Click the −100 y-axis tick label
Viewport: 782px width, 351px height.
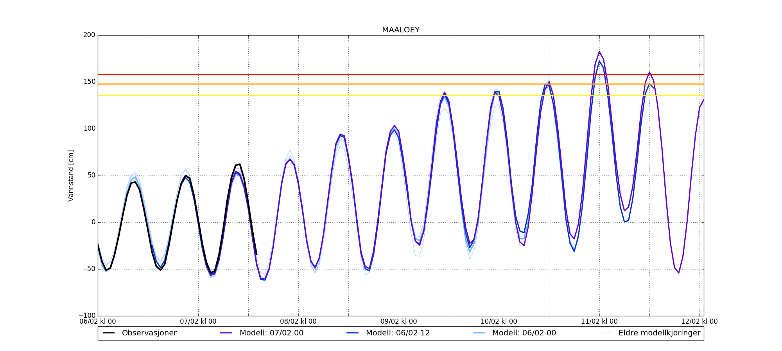(x=87, y=316)
